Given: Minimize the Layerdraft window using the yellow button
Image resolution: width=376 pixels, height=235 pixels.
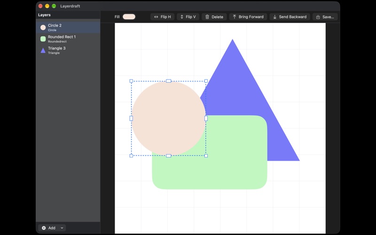Looking at the screenshot, I should [47, 6].
